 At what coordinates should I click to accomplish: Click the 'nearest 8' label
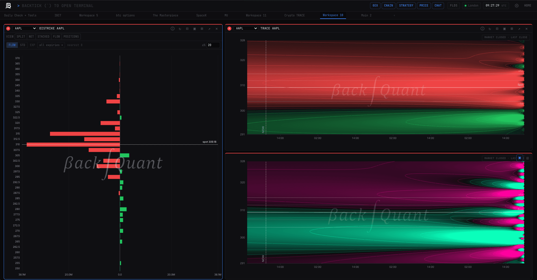(75, 45)
